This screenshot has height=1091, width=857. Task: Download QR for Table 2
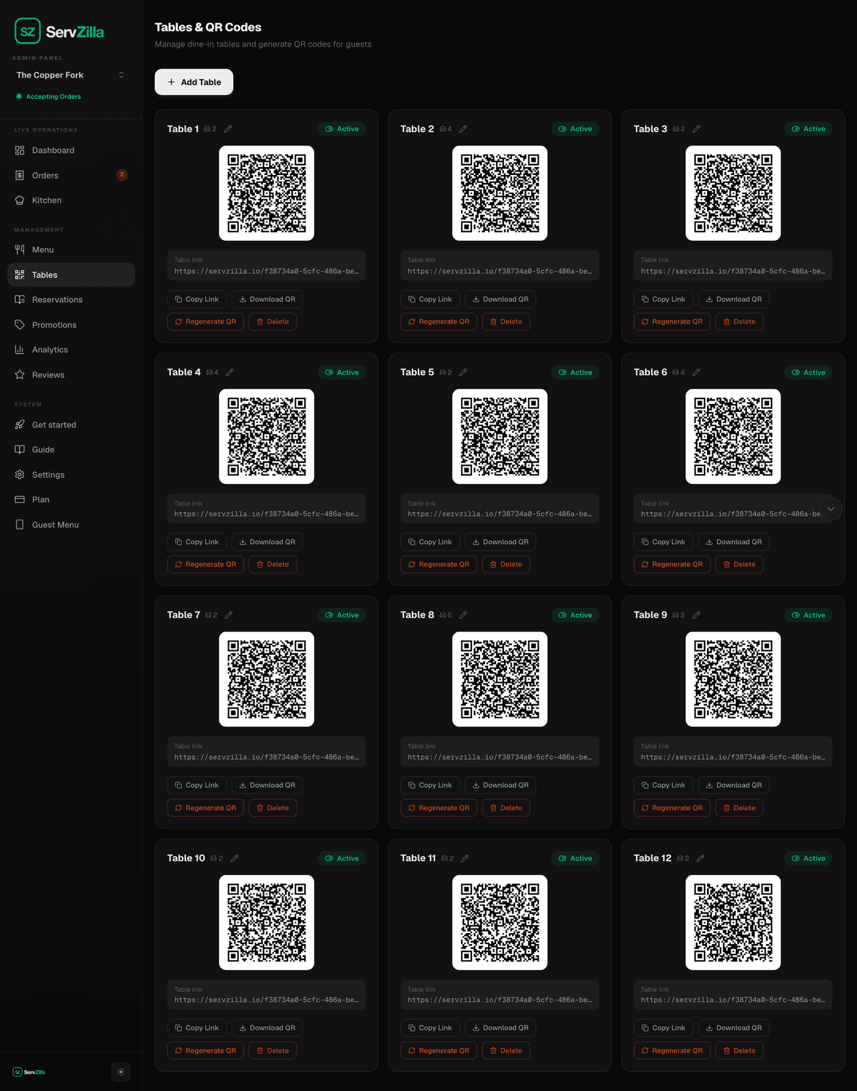(x=501, y=299)
